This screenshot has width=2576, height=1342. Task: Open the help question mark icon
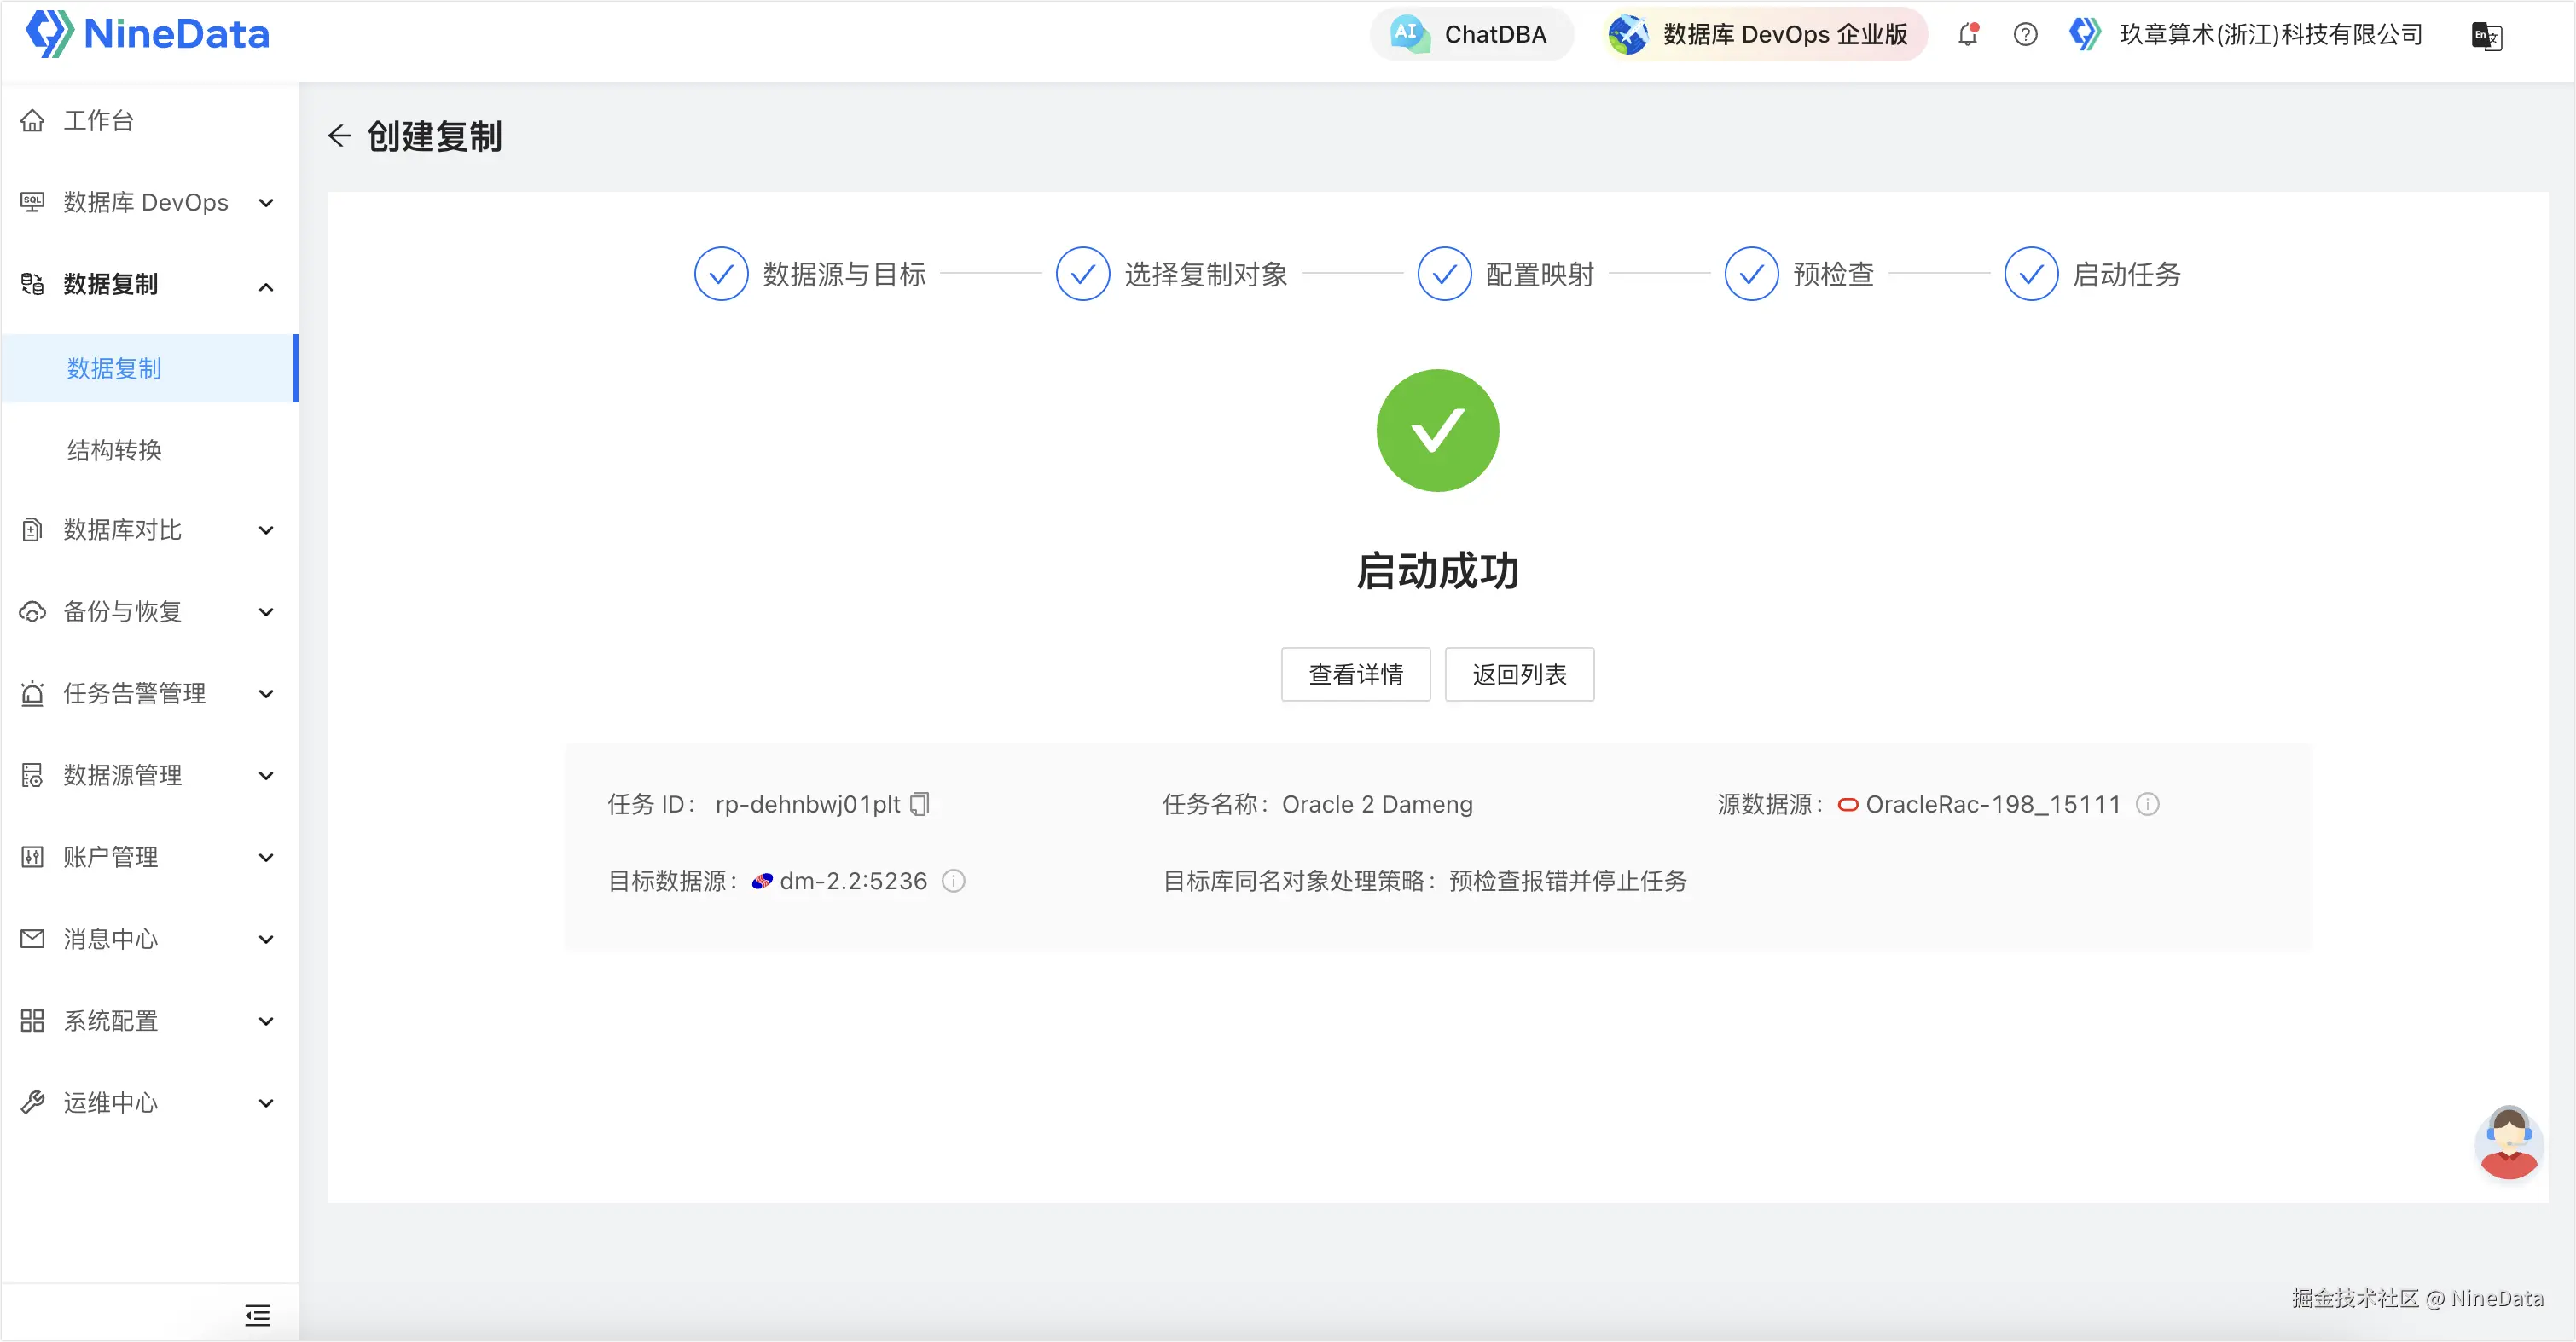click(x=2025, y=35)
